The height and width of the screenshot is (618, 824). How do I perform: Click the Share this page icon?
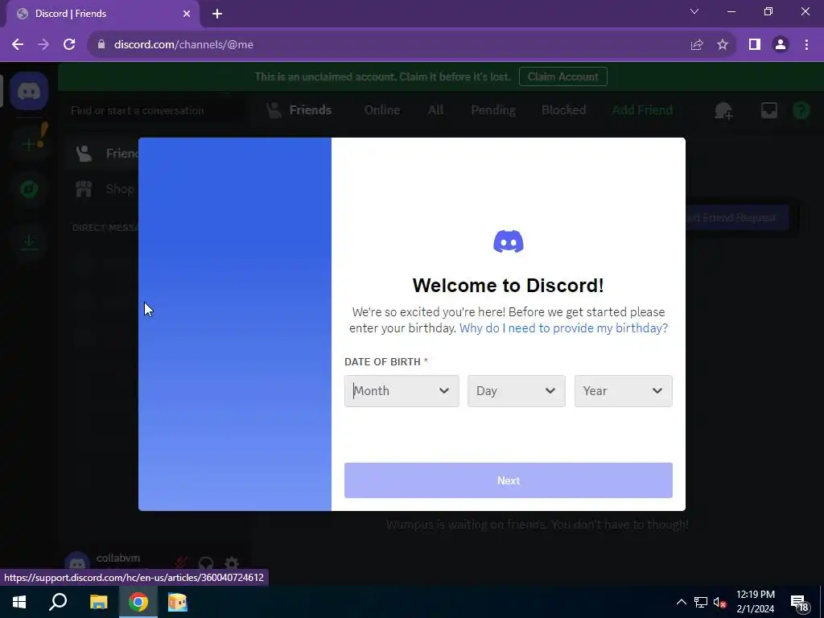697,45
